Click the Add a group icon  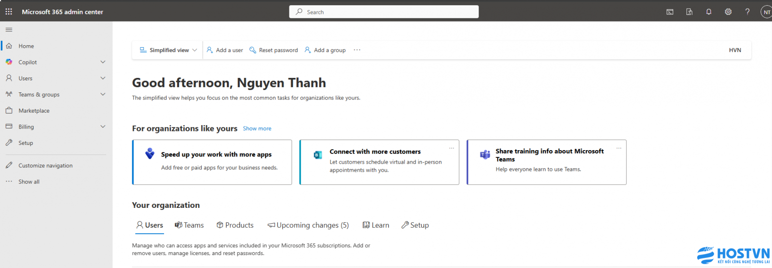coord(308,50)
